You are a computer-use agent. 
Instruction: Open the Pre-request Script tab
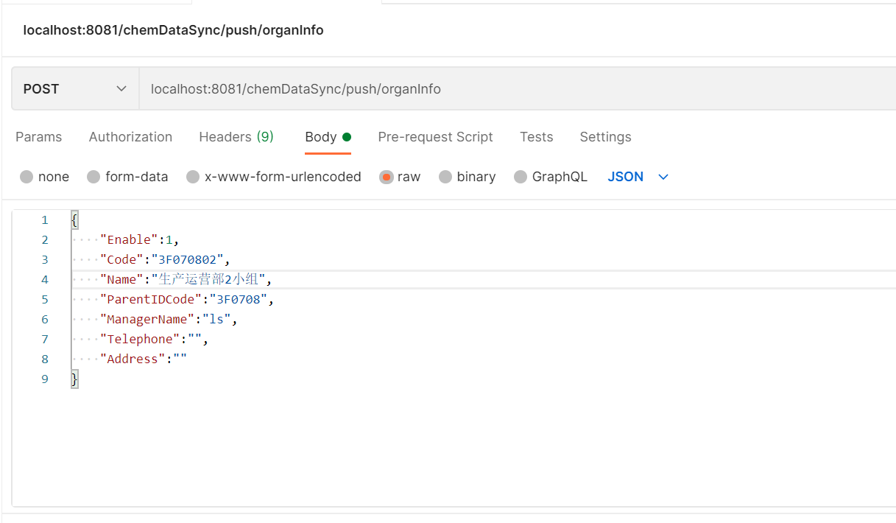coord(435,136)
